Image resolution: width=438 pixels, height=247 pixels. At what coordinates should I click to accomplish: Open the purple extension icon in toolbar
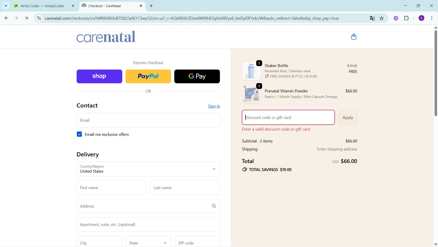click(396, 18)
